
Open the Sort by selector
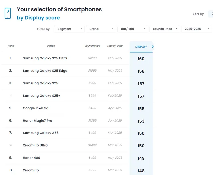pos(210,14)
